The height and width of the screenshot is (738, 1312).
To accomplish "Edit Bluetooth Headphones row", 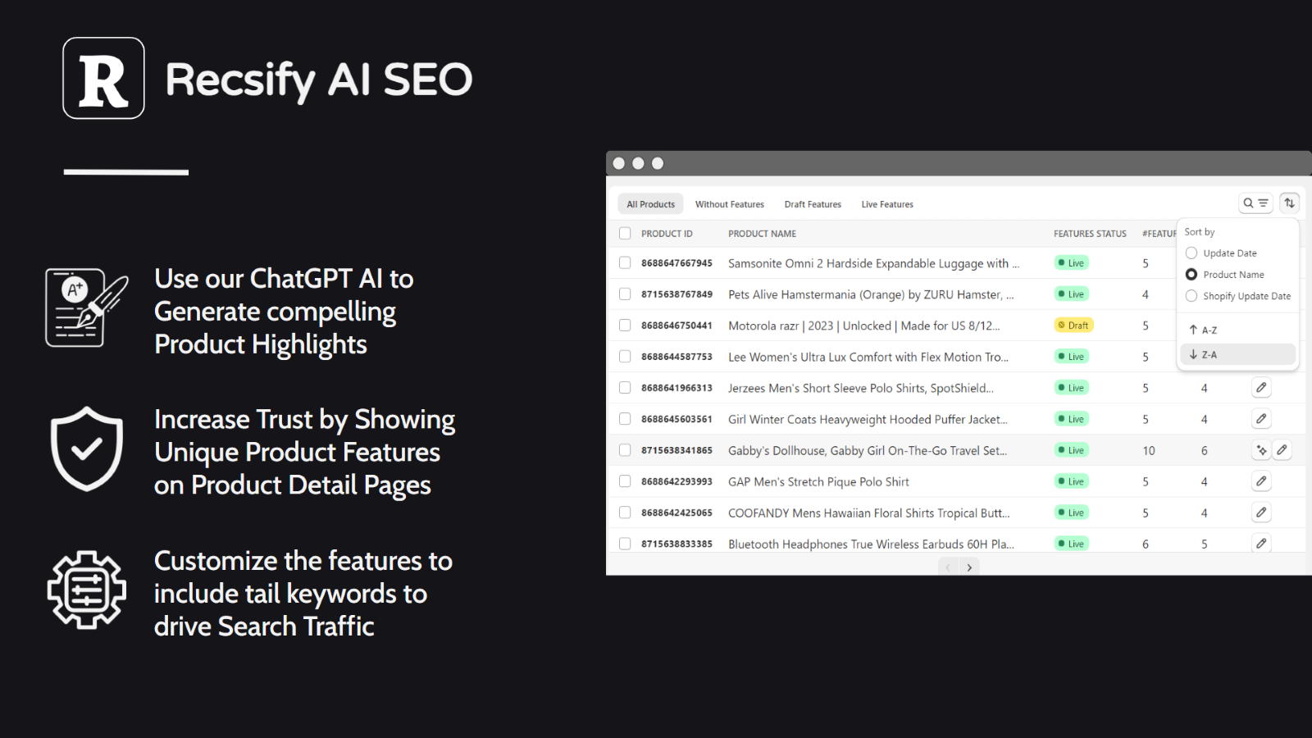I will [1261, 543].
